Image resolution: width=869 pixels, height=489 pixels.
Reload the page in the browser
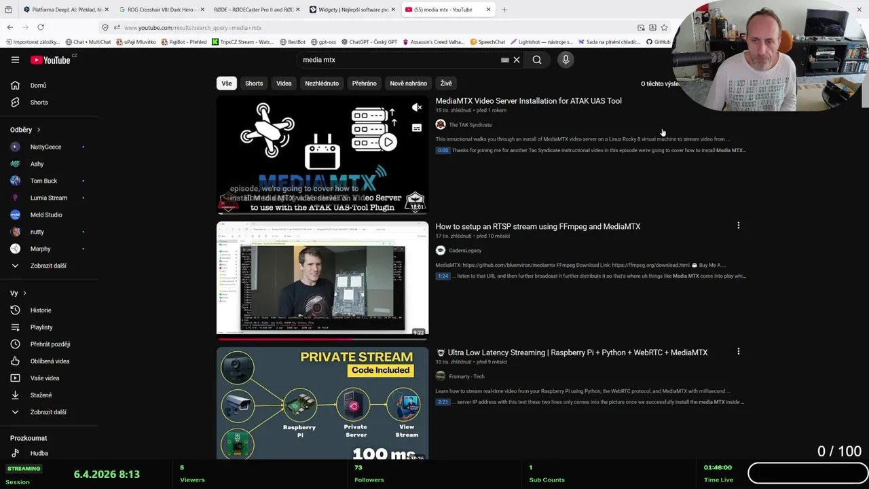pos(41,27)
